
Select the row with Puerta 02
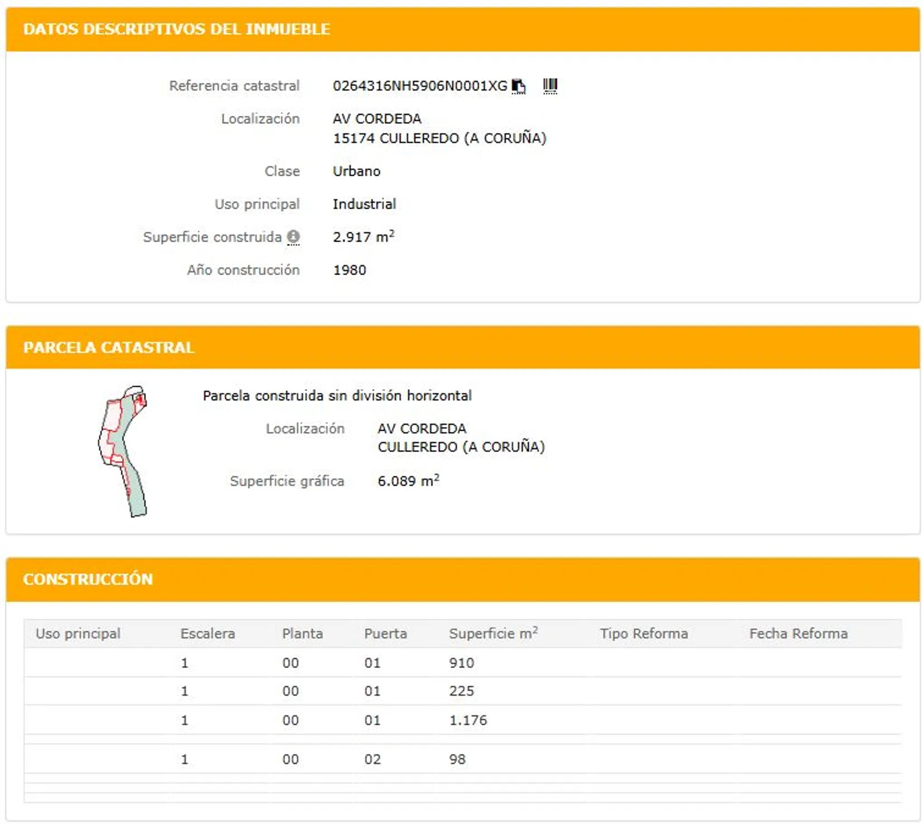click(372, 759)
